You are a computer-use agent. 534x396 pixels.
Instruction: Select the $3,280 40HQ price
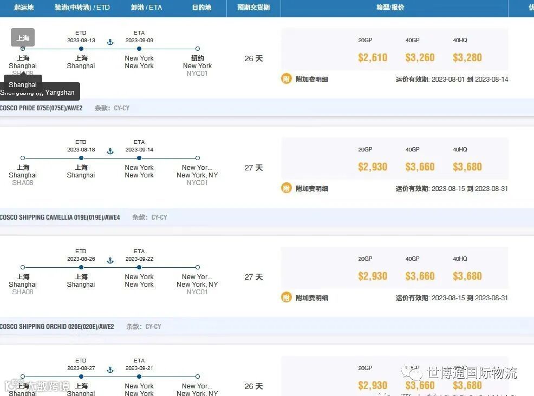[x=467, y=57]
